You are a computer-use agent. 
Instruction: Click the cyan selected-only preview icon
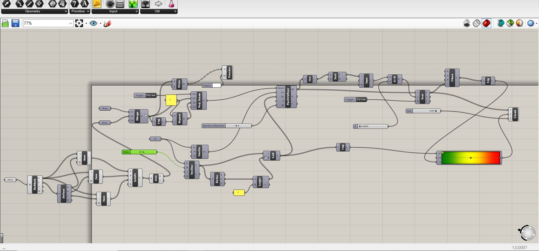(501, 23)
